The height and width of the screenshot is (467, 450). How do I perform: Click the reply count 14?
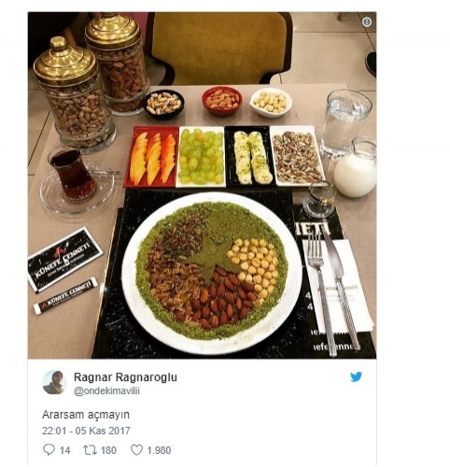[x=64, y=450]
